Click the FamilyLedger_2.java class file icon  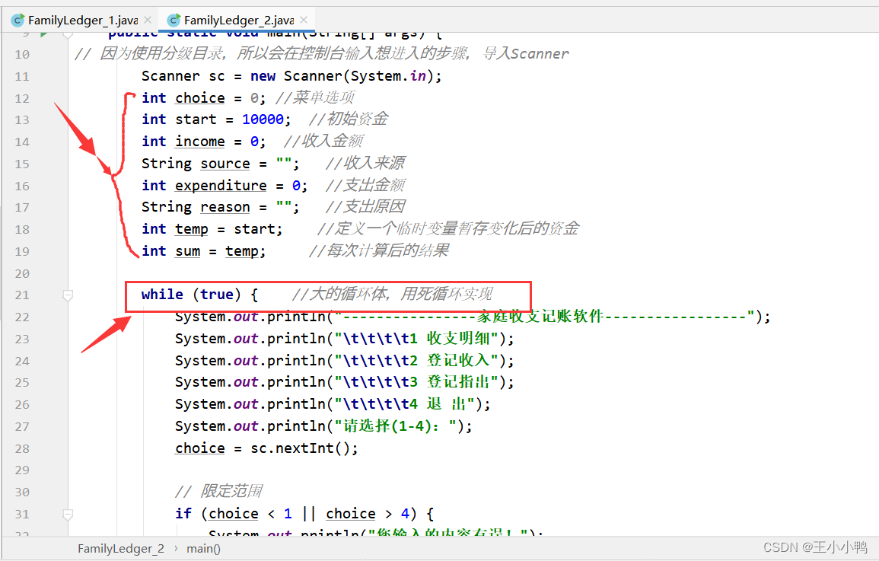174,21
